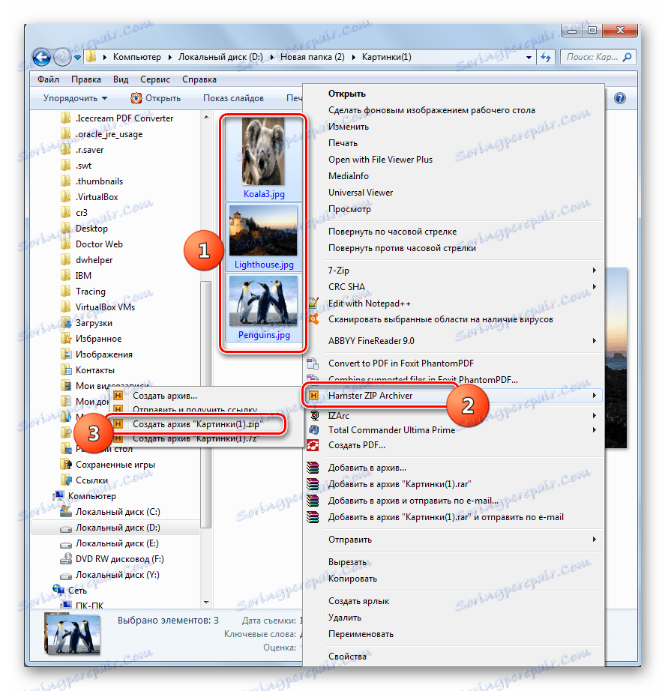Open the Правка menu
Screen dimensions: 665x691
click(86, 79)
